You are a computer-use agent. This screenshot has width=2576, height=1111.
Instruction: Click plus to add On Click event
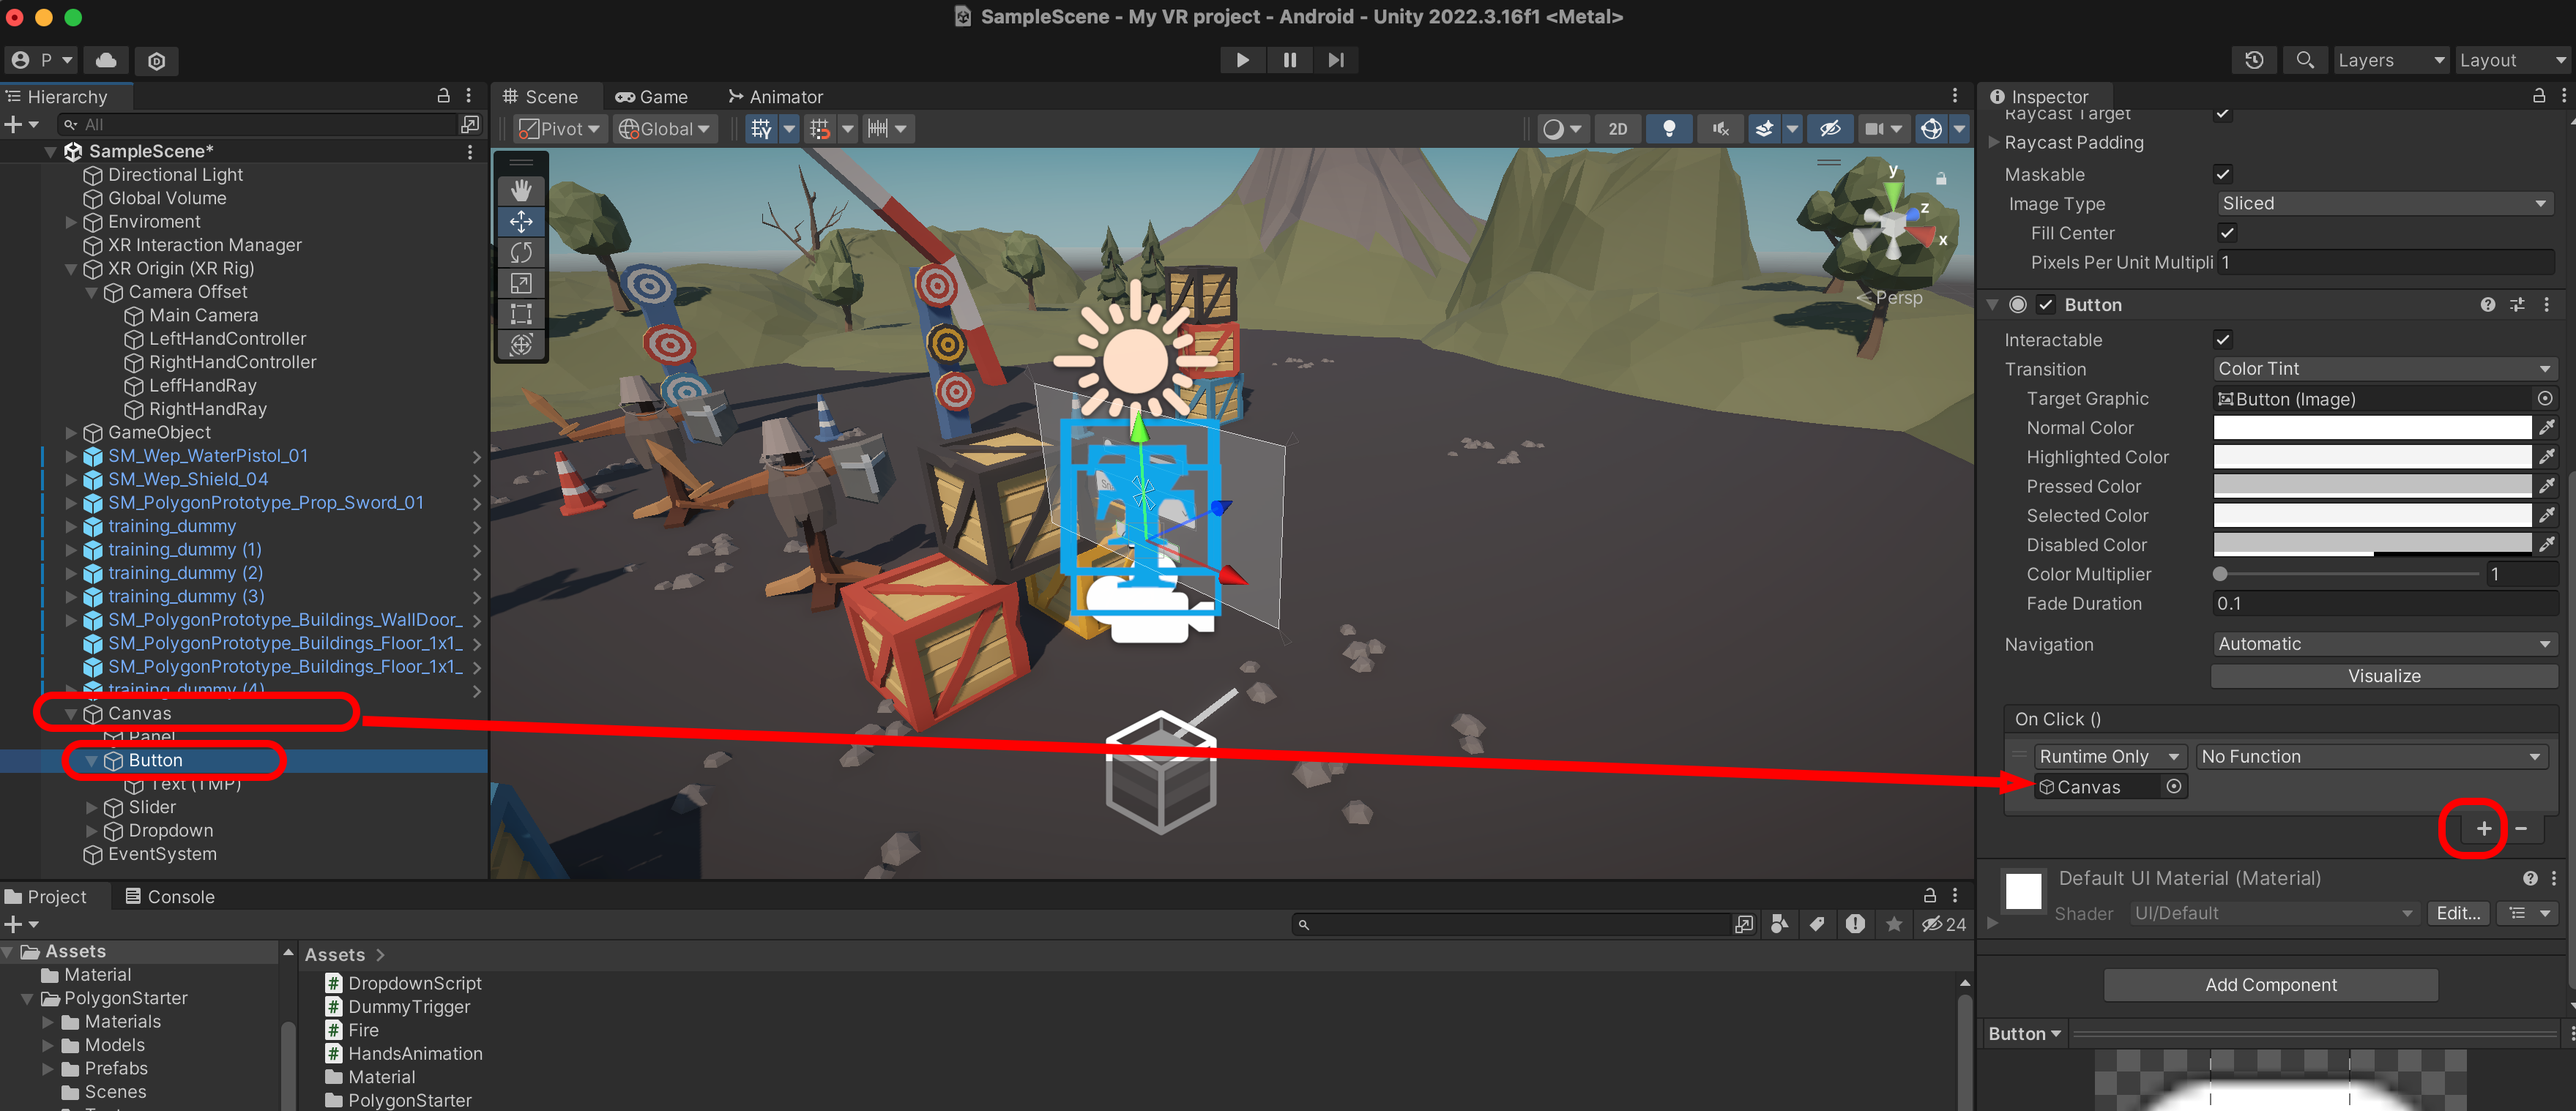coord(2483,828)
